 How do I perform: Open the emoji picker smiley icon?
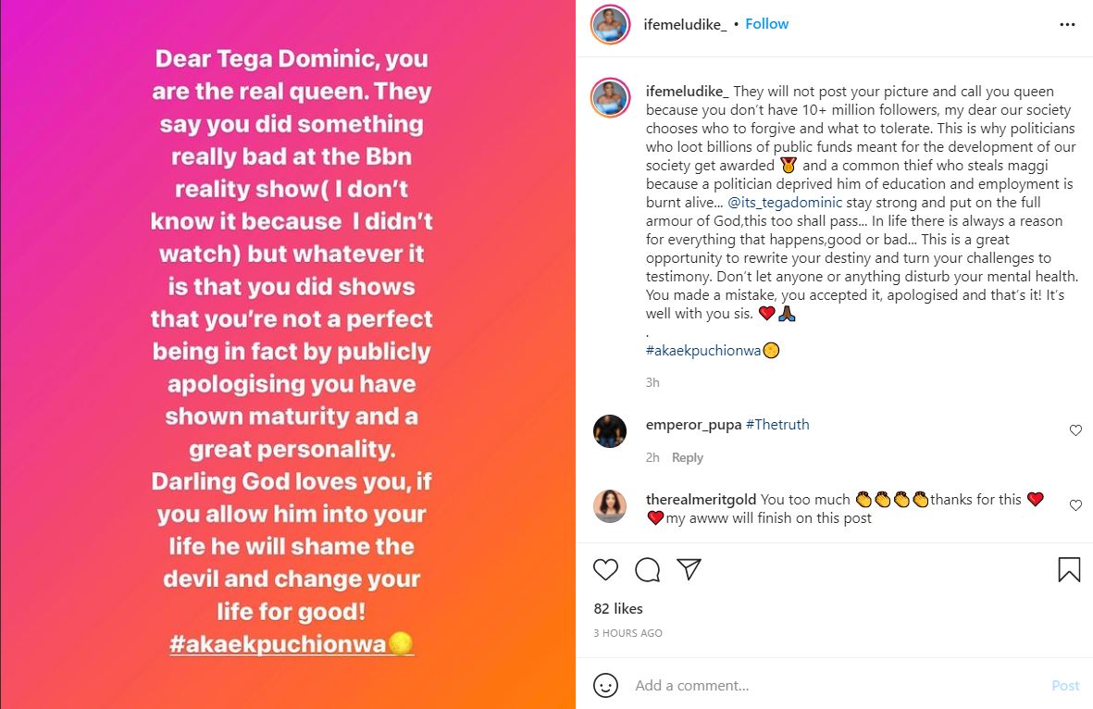[x=605, y=686]
